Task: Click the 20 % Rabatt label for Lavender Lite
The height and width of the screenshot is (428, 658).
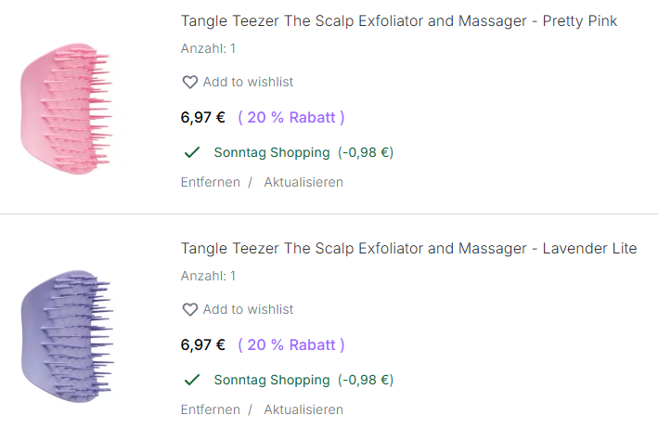Action: pyautogui.click(x=291, y=345)
